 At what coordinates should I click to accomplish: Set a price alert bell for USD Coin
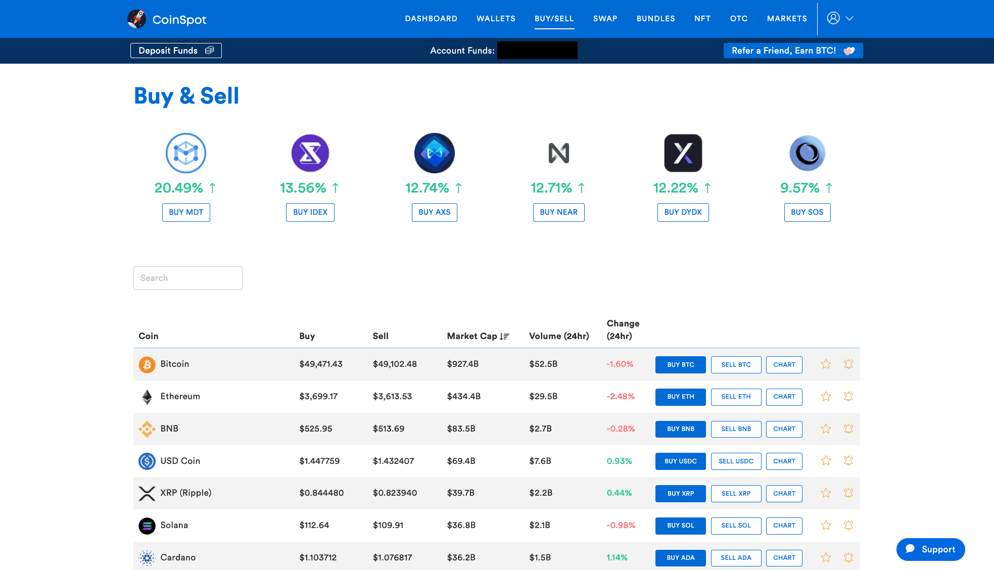tap(848, 460)
